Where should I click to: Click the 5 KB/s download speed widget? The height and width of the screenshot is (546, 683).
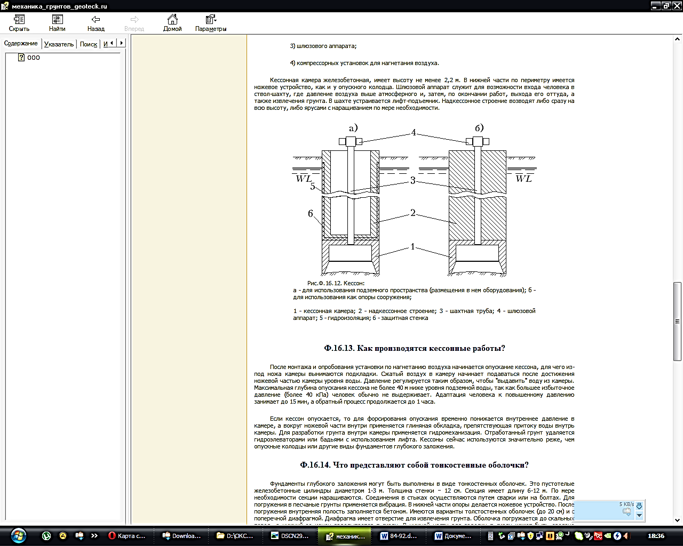click(x=608, y=510)
